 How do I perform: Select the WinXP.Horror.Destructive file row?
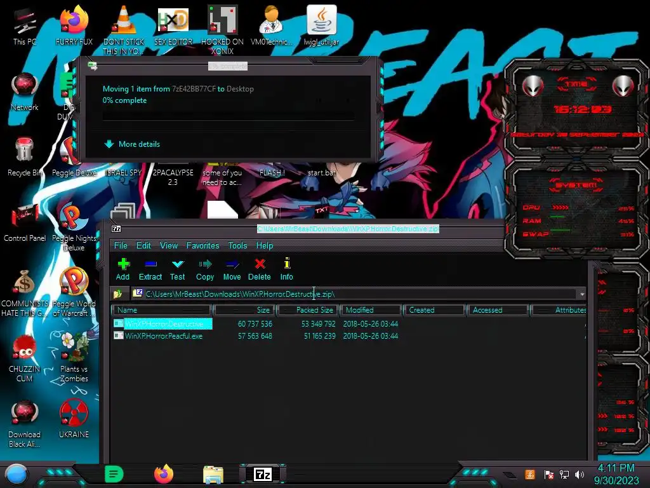(348, 323)
